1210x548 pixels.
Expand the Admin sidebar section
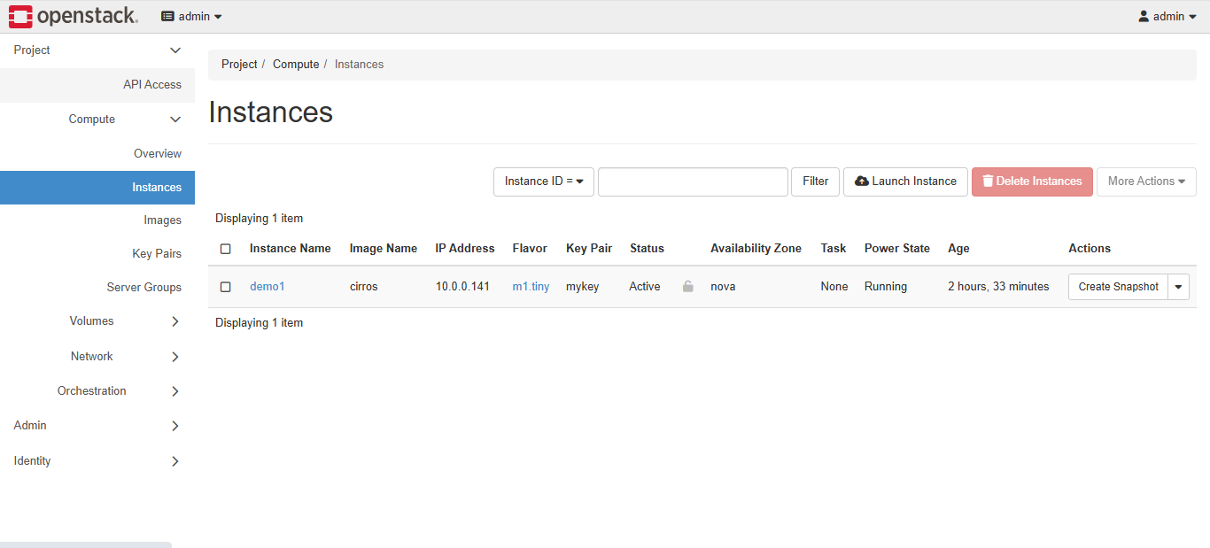point(97,426)
